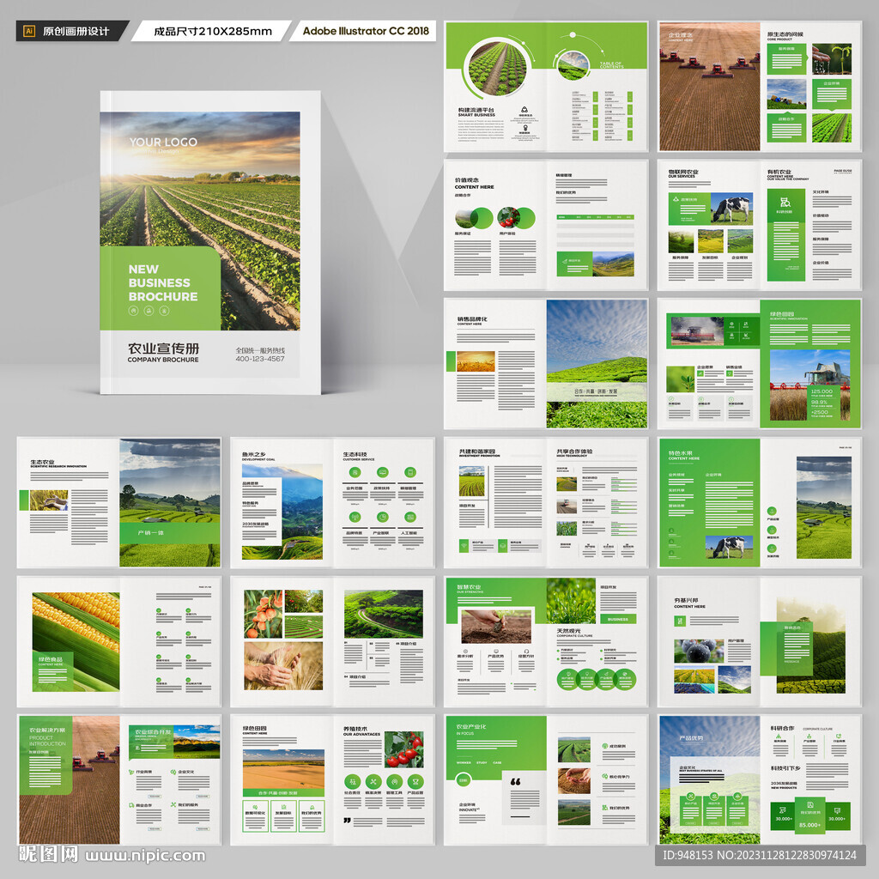Click the 天然观光 heading

pyautogui.click(x=568, y=631)
